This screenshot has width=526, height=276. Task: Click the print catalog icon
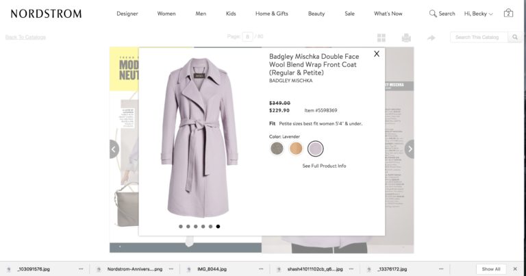click(x=406, y=38)
